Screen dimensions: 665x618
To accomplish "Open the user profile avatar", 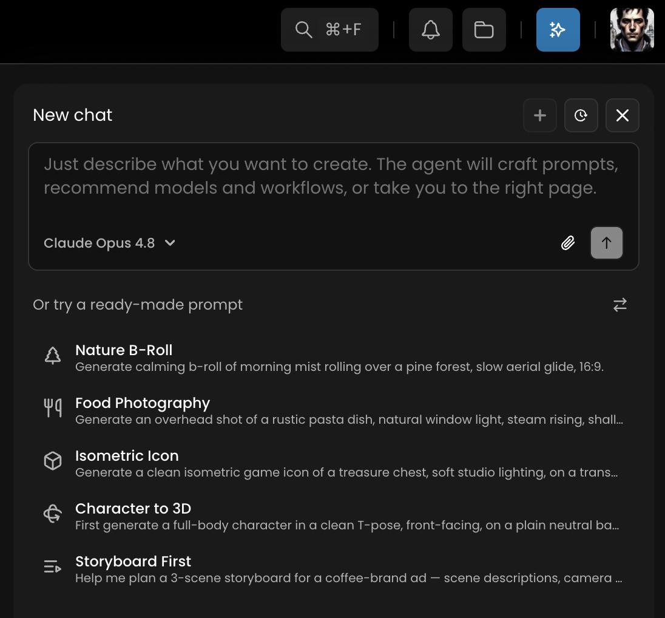I will (632, 30).
